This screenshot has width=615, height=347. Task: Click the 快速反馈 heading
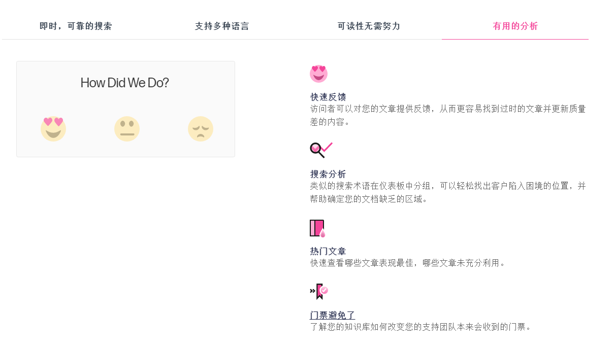point(328,97)
